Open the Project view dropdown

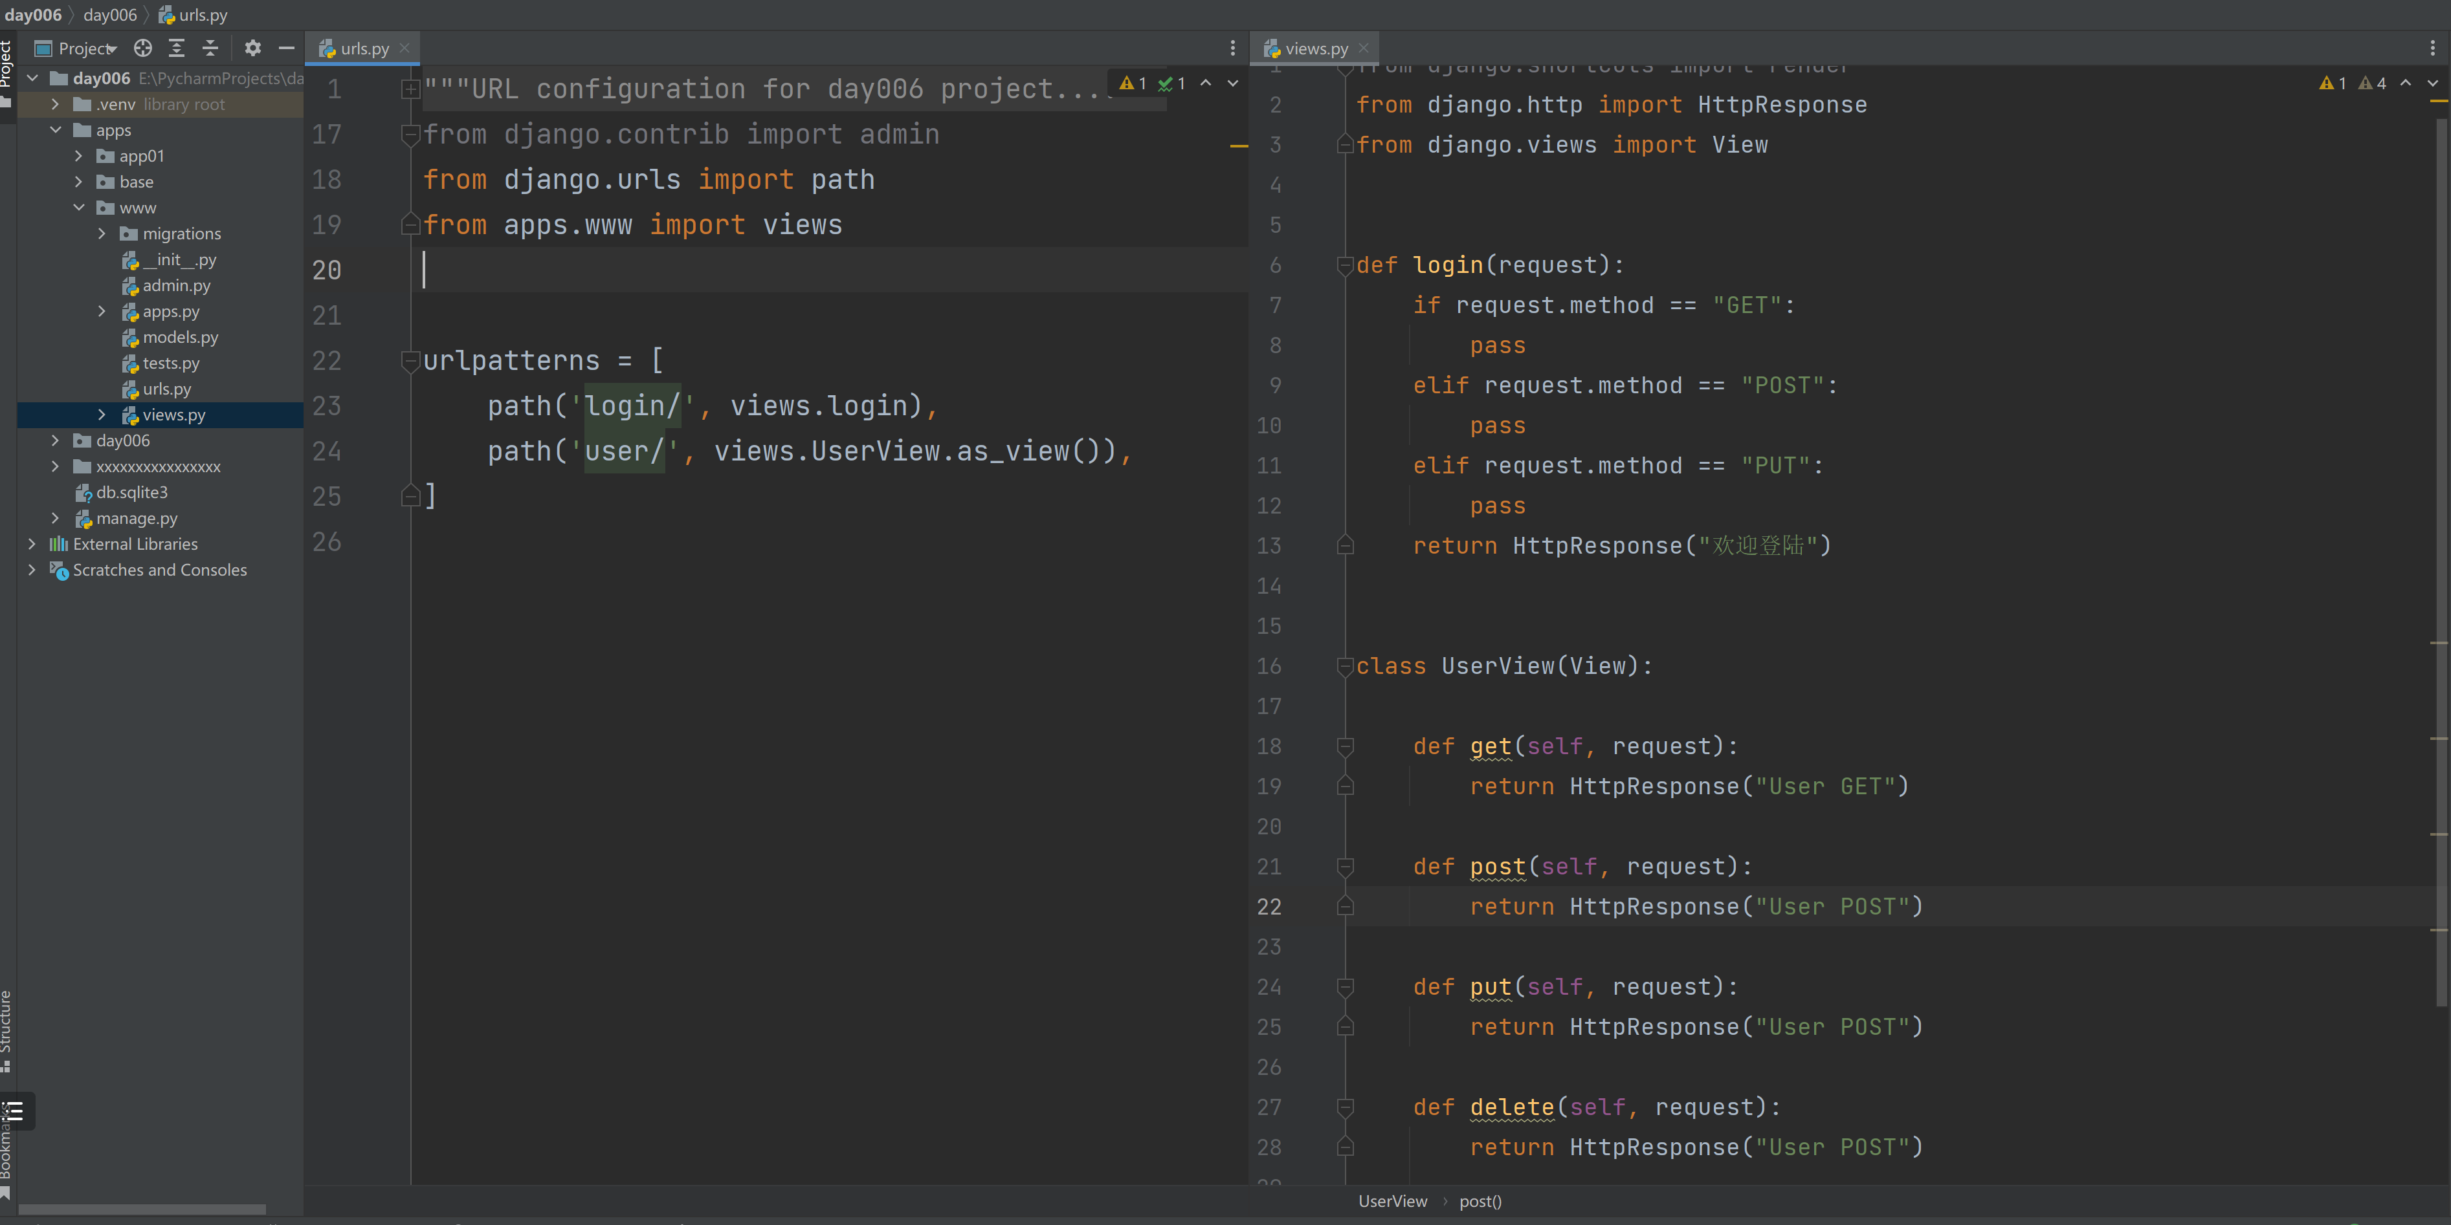tap(76, 48)
